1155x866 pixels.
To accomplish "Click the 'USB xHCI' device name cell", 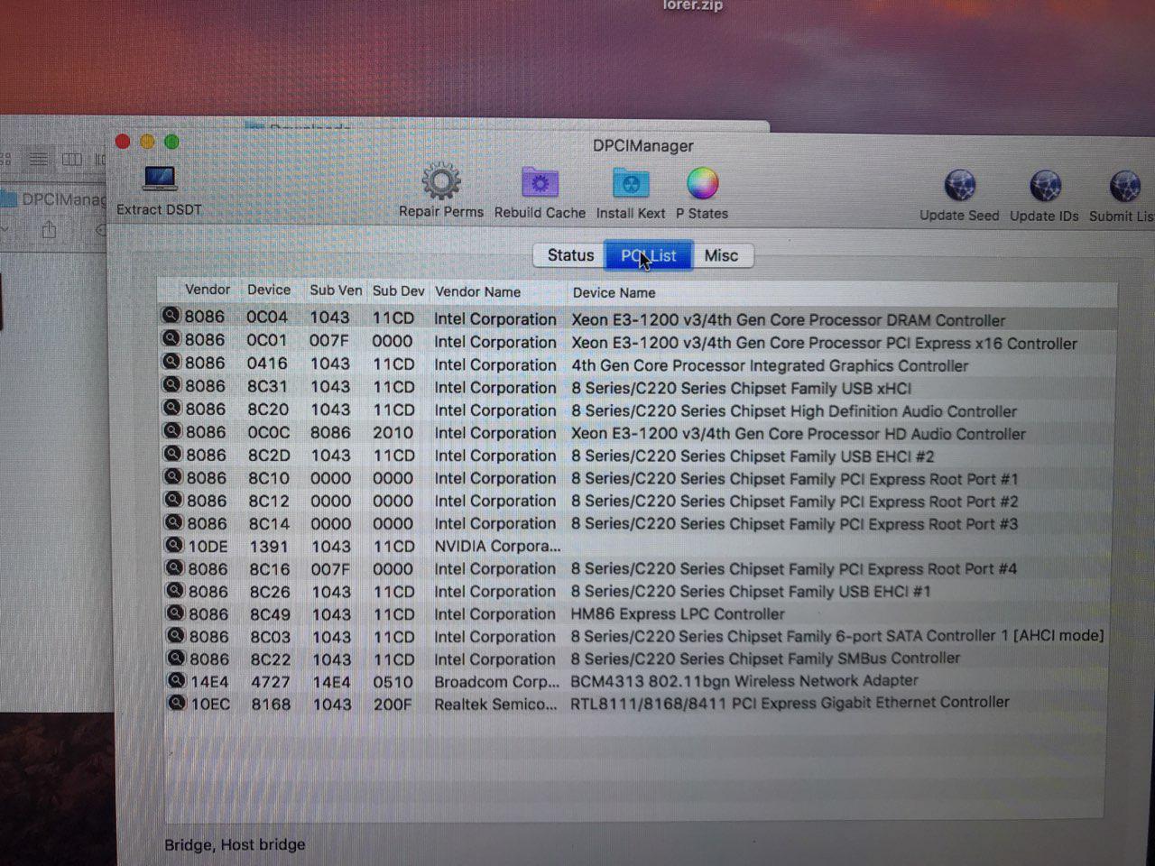I will [x=741, y=388].
